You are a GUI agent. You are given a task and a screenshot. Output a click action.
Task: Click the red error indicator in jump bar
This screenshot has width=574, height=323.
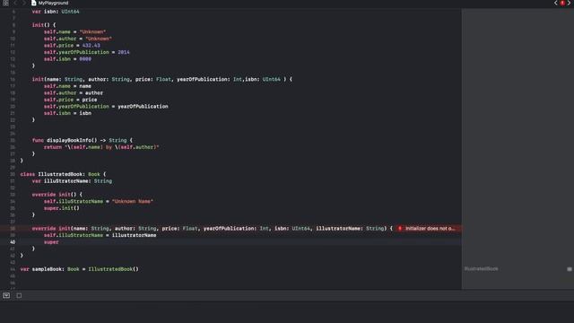(562, 3)
